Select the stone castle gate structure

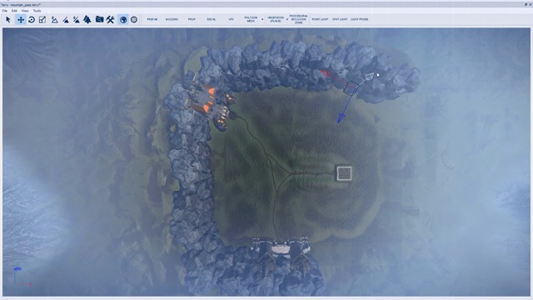pyautogui.click(x=281, y=247)
